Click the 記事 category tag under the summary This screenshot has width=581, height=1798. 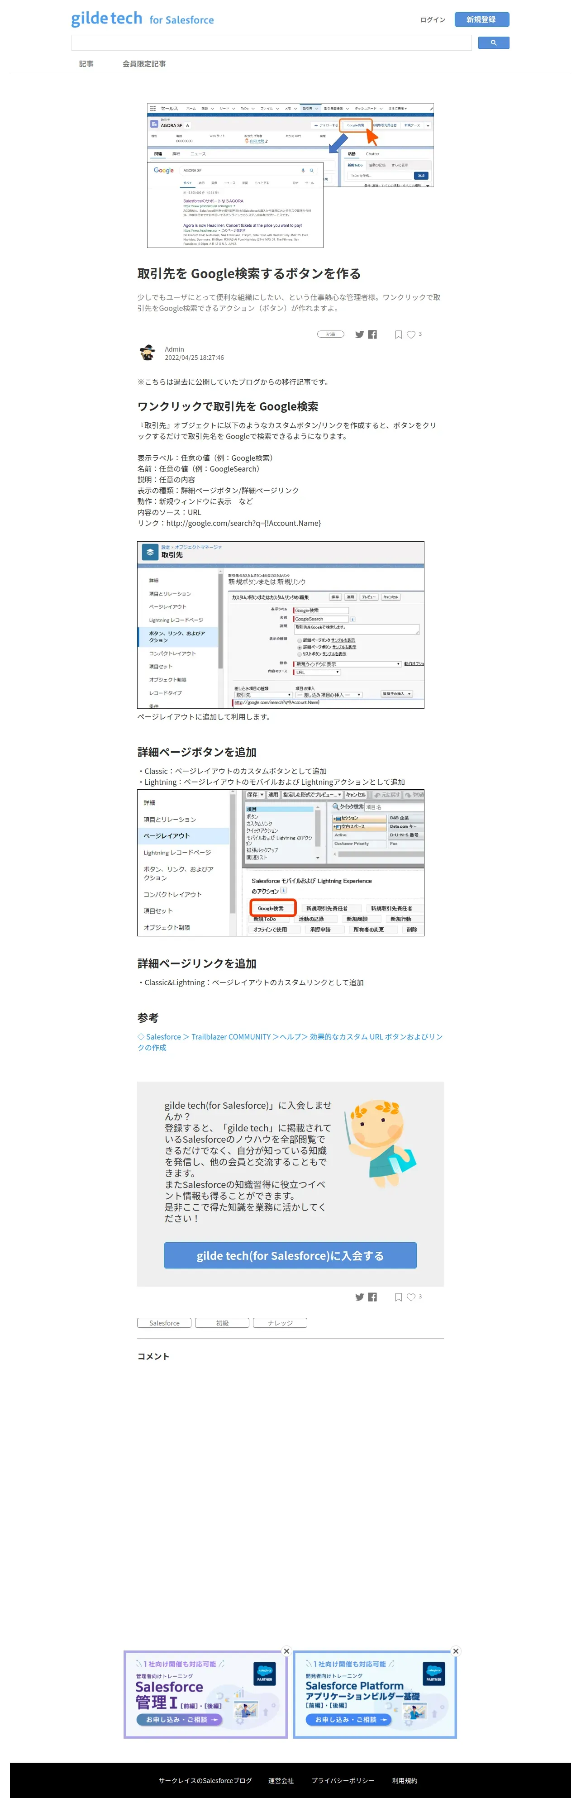(x=331, y=334)
